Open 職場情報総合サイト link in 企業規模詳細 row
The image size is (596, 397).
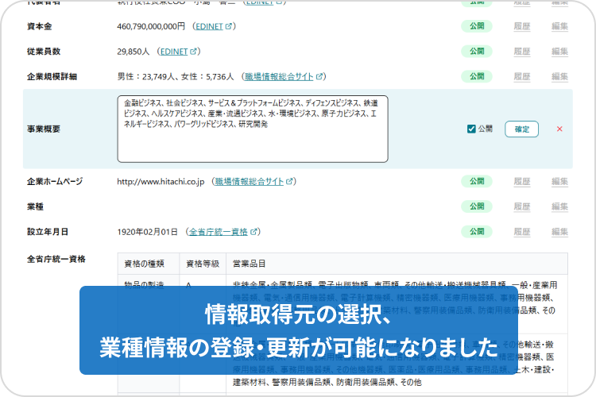(279, 77)
